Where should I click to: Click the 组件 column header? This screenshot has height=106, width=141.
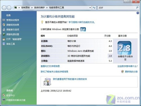tap(43, 36)
